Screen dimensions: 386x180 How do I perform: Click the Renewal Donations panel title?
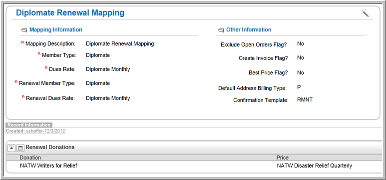click(x=50, y=147)
